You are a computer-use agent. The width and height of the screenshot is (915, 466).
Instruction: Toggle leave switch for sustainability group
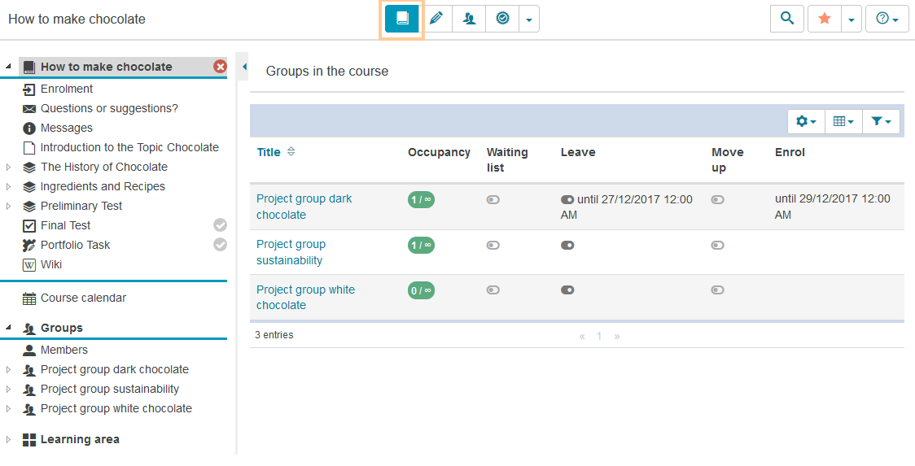pyautogui.click(x=567, y=245)
